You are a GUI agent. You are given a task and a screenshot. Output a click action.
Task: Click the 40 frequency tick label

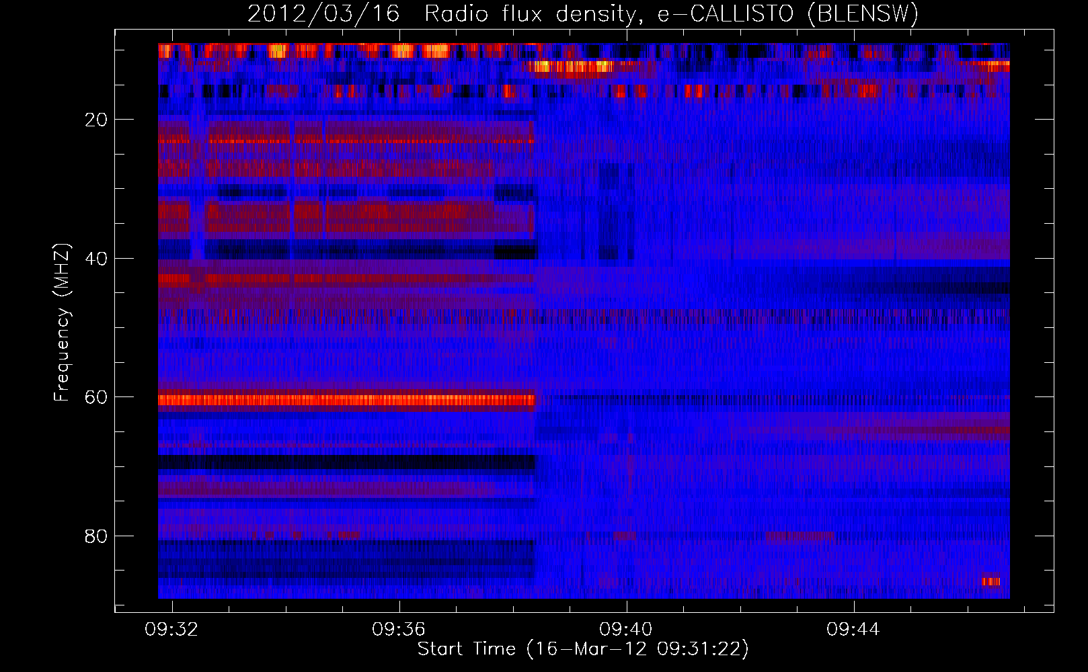click(96, 259)
